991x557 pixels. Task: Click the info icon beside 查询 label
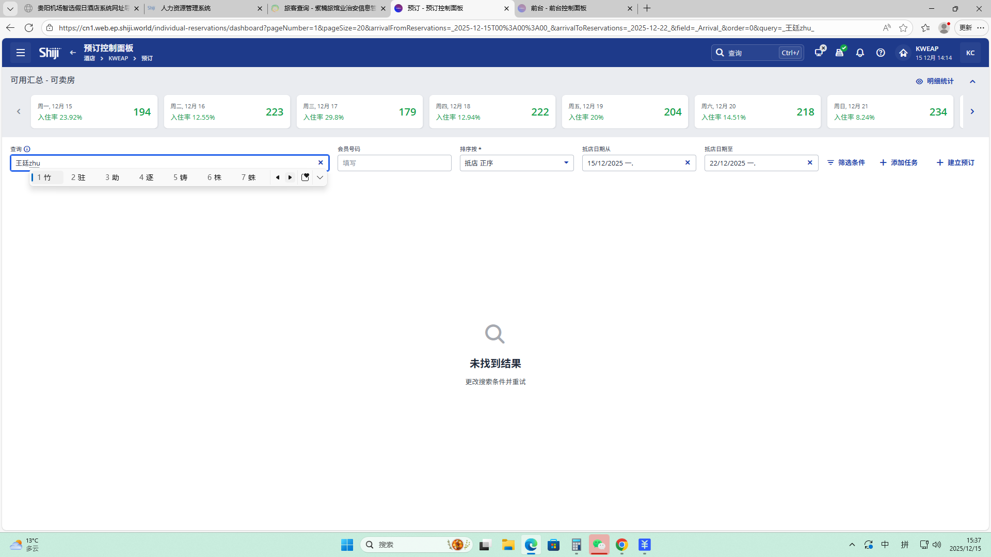27,149
